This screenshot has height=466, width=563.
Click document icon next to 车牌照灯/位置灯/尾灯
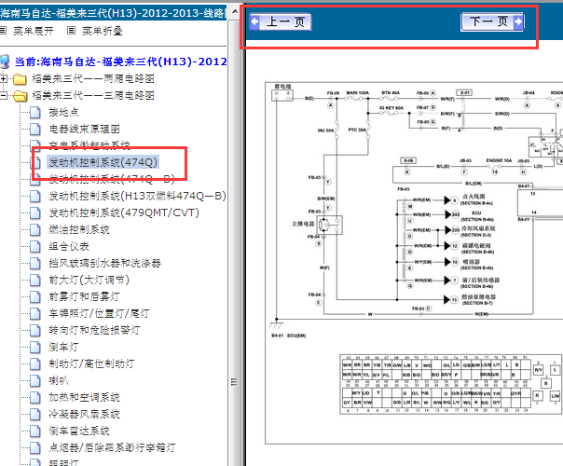pos(35,313)
